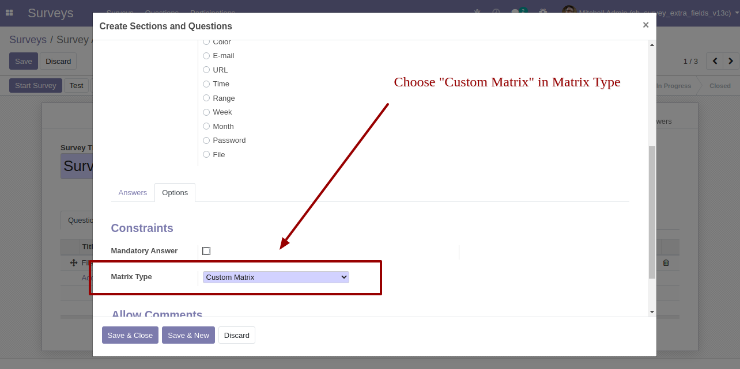Select the File question type radio
This screenshot has width=740, height=369.
pos(206,154)
